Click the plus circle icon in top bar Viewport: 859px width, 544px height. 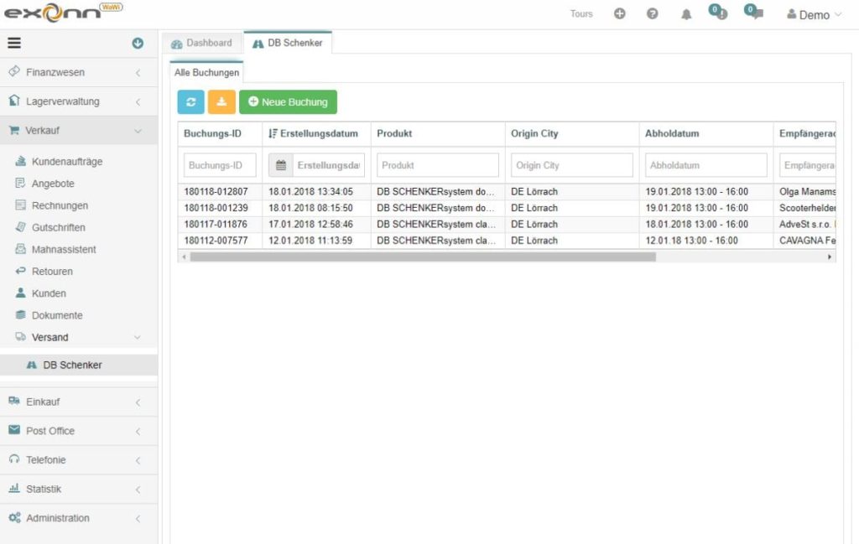[620, 13]
